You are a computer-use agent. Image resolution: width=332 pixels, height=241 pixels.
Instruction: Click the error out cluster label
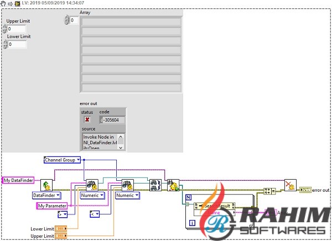coord(89,103)
